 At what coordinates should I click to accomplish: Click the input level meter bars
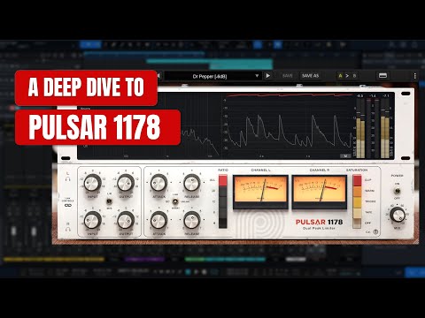pos(360,129)
